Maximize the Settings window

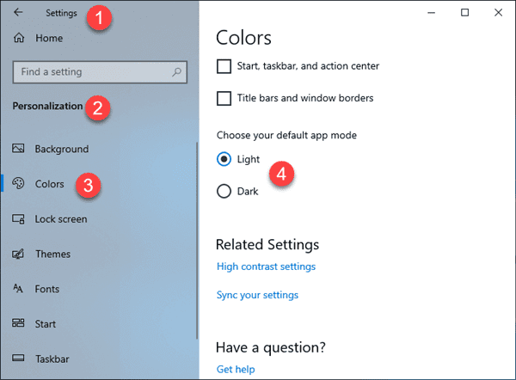point(464,12)
